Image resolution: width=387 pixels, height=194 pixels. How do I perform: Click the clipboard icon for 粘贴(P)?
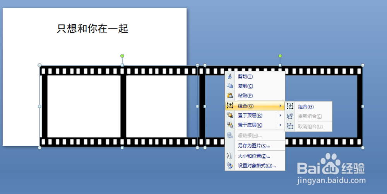(230, 95)
